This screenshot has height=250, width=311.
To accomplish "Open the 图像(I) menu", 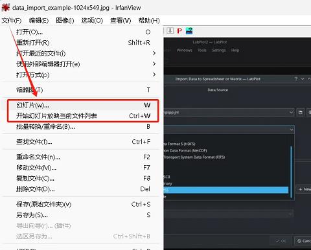I will [x=65, y=21].
